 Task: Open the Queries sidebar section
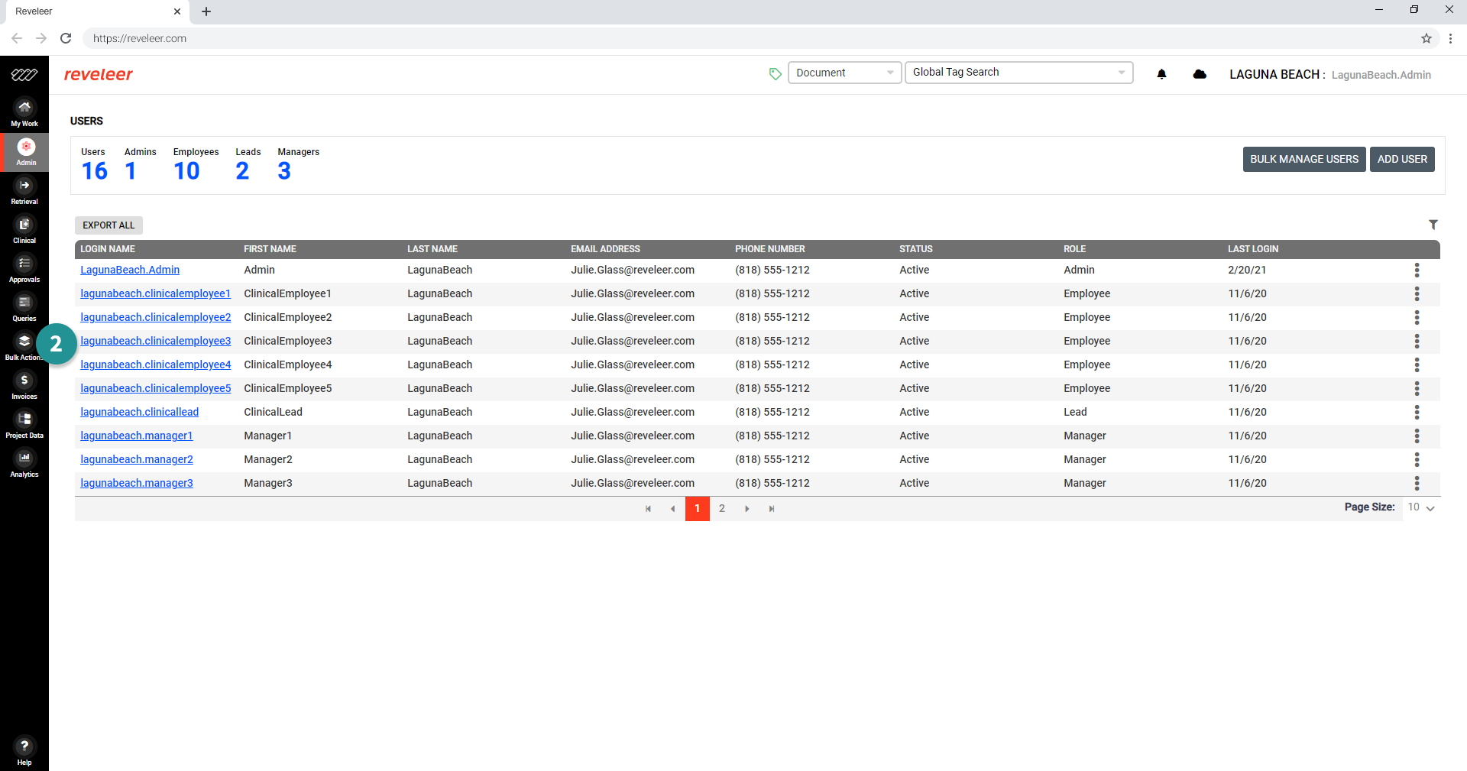click(24, 308)
